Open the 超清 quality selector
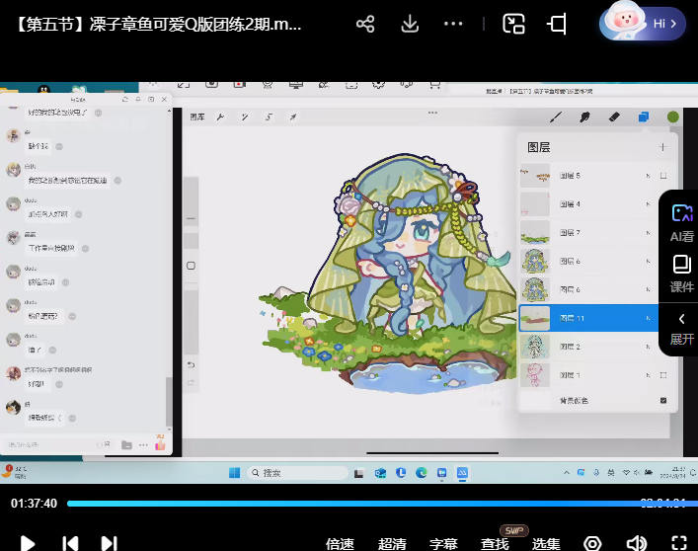This screenshot has width=698, height=551. (x=392, y=543)
